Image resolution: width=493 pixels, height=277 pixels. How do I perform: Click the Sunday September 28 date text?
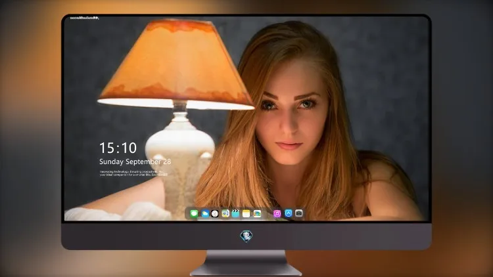[135, 161]
